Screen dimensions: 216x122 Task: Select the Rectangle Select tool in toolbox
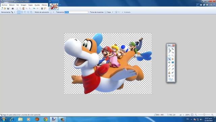point(169,49)
